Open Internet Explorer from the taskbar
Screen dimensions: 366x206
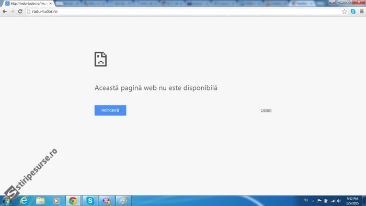(24, 201)
